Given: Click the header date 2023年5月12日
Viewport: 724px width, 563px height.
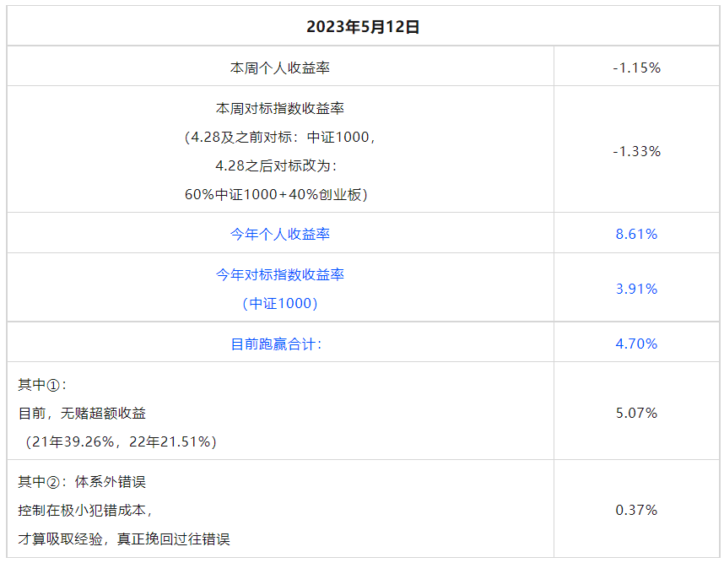Looking at the screenshot, I should [x=363, y=26].
